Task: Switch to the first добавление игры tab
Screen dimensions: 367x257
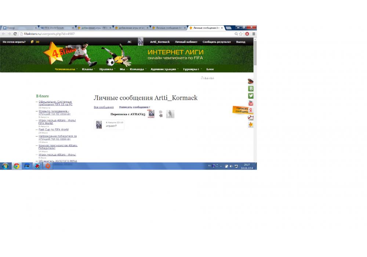Action: [x=94, y=28]
